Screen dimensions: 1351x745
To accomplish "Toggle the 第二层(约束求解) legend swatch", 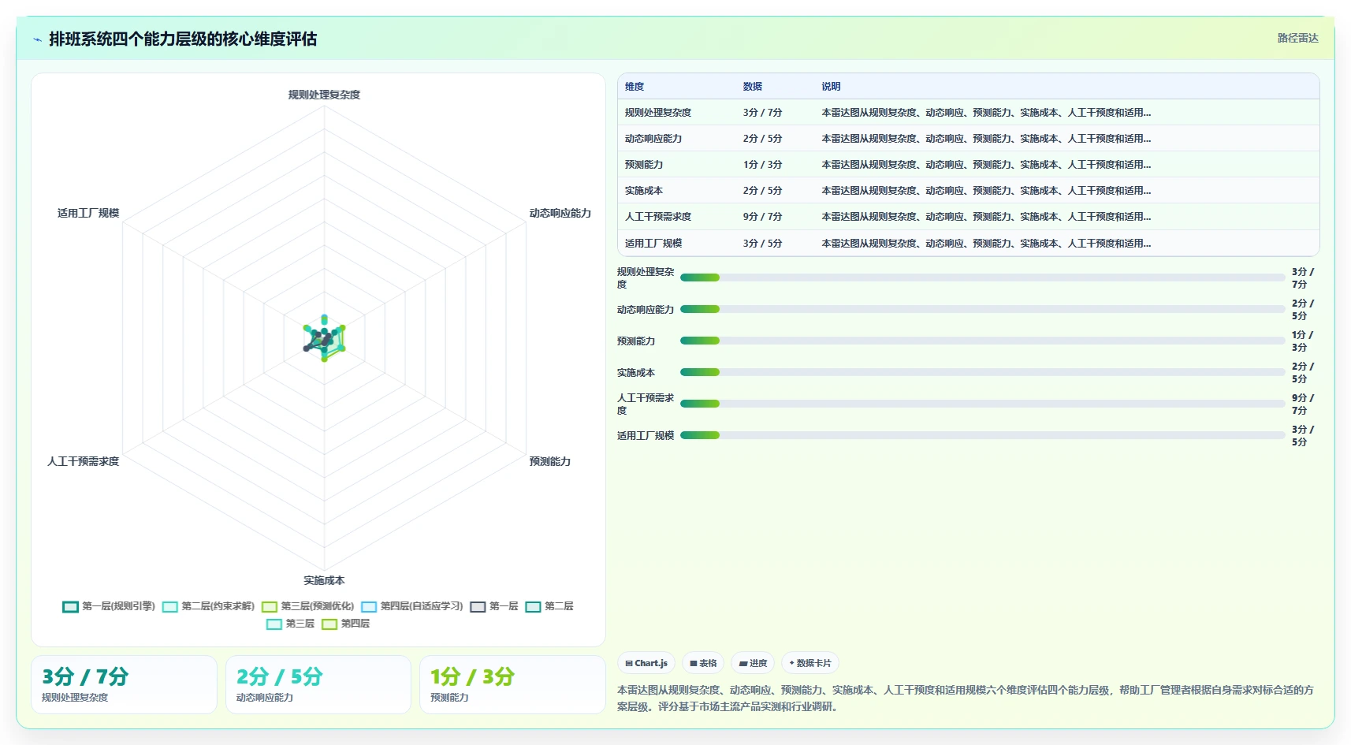I will [x=169, y=606].
